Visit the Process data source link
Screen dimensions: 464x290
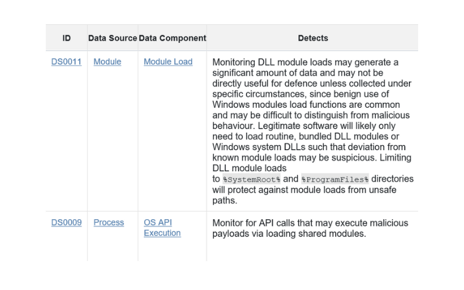108,222
